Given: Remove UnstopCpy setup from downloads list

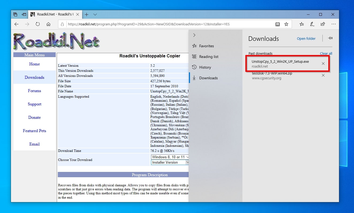Looking at the screenshot, I should click(x=323, y=64).
